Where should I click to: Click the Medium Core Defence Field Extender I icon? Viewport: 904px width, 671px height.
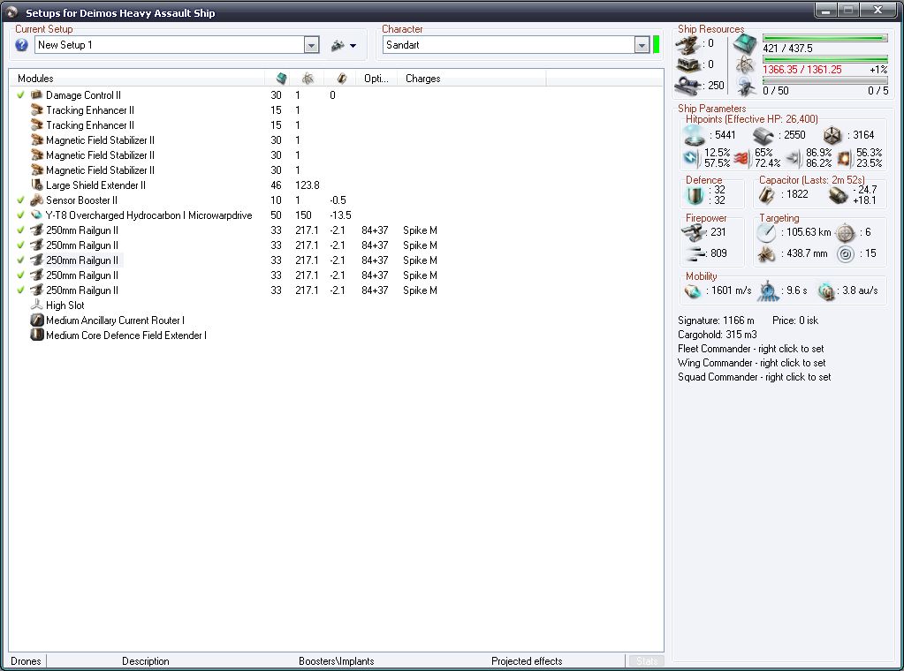[37, 335]
